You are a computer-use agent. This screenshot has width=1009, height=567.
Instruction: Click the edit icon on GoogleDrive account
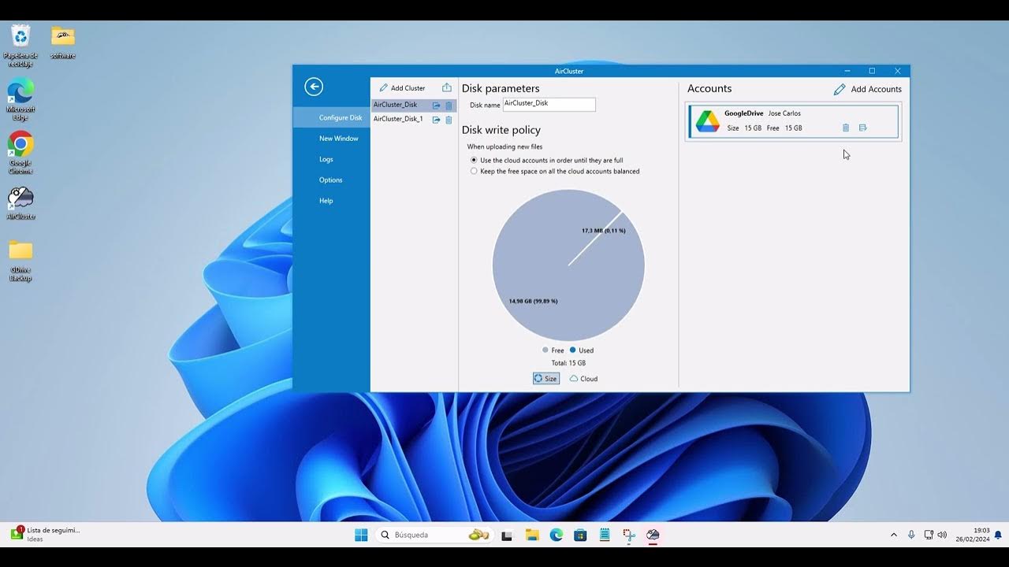863,128
